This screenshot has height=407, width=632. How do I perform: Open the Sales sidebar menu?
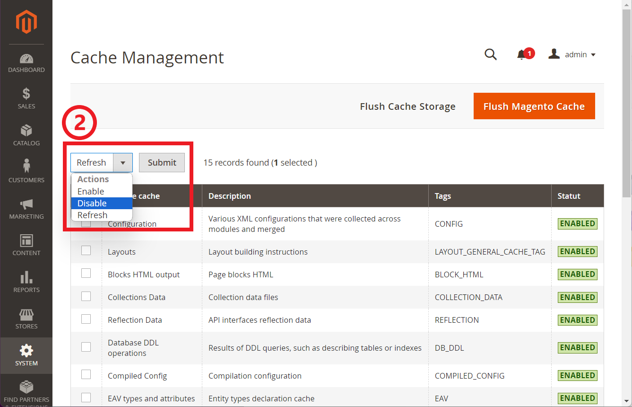tap(26, 98)
